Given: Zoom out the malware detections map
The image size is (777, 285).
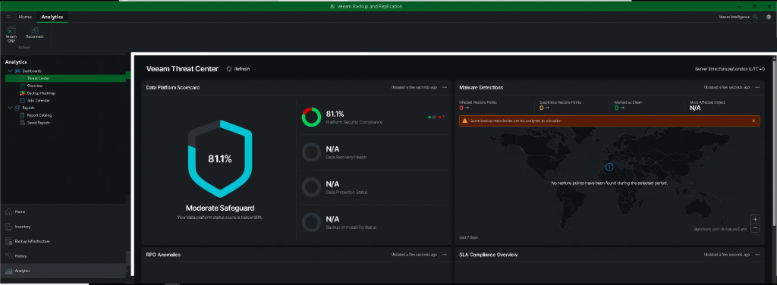Looking at the screenshot, I should pos(755,228).
